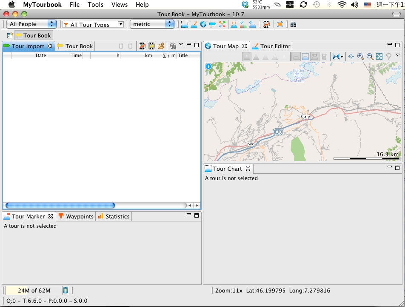The image size is (405, 307).
Task: Toggle the fifth, faintest triangle in map toolbar
Action: point(284,57)
